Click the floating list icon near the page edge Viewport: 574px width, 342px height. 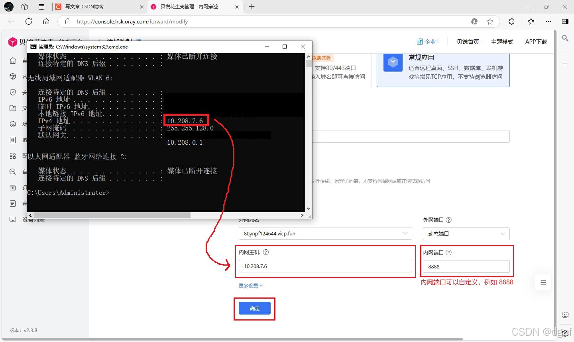point(543,282)
